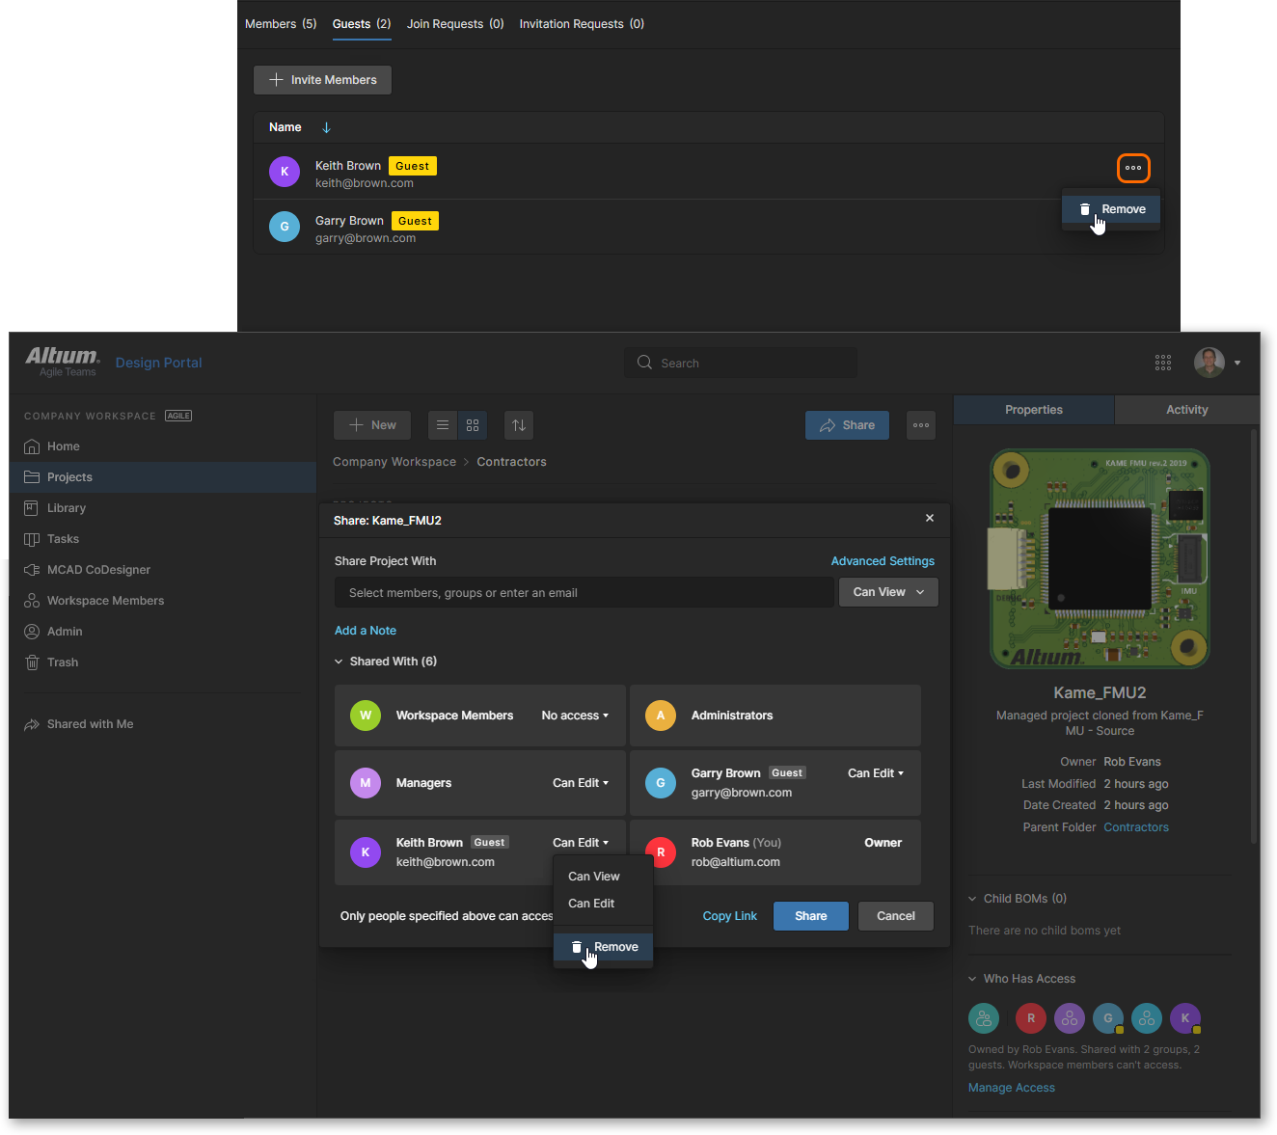Select Can View in permission menu

594,877
